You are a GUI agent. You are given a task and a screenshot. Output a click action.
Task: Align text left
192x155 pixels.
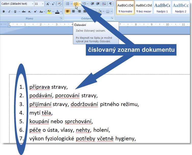point(68,11)
